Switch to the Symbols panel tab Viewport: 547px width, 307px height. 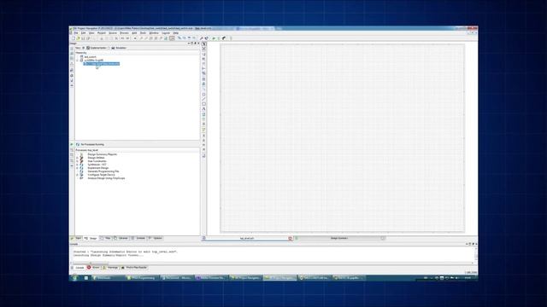[138, 239]
